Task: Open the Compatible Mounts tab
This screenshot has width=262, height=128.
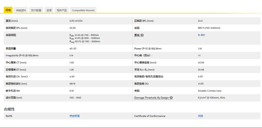Action: click(83, 10)
